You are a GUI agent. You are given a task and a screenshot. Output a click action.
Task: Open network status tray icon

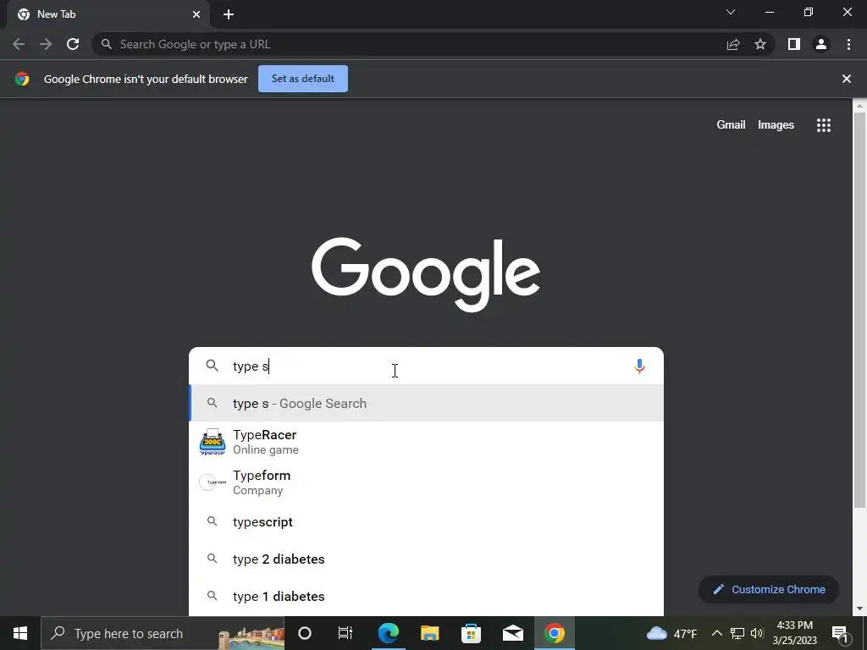(737, 633)
